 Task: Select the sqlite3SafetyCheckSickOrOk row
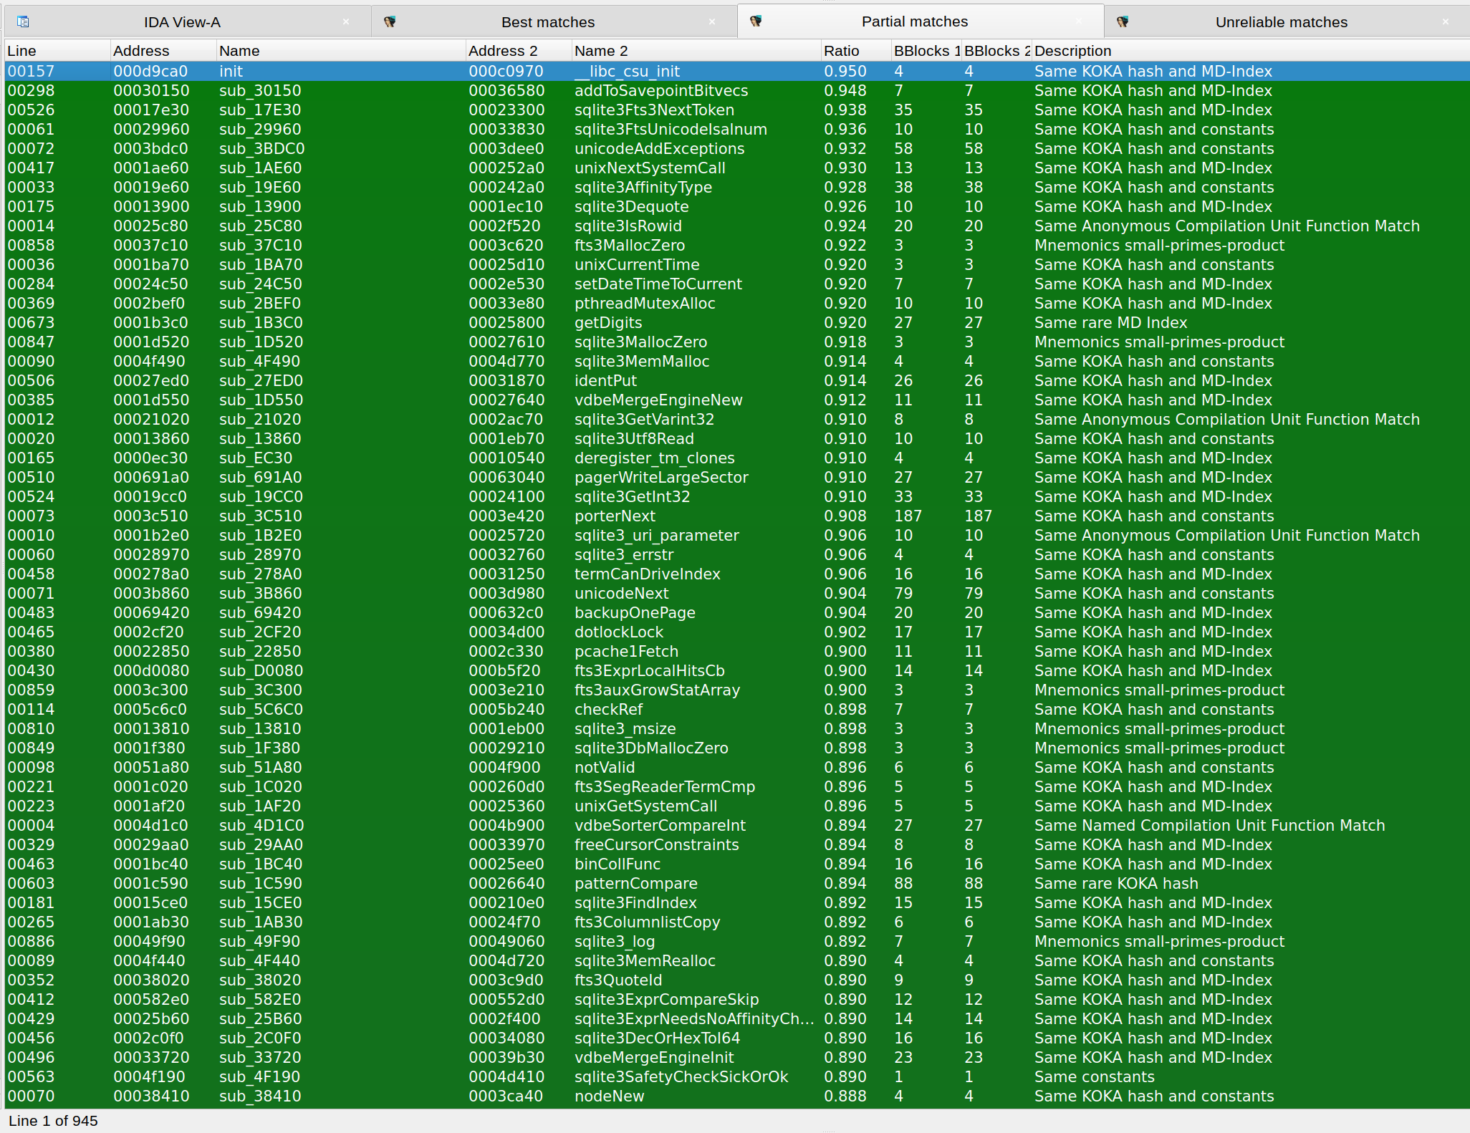pyautogui.click(x=681, y=1077)
